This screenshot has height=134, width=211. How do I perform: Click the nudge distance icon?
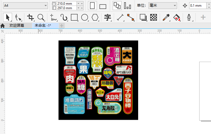pos(185,6)
